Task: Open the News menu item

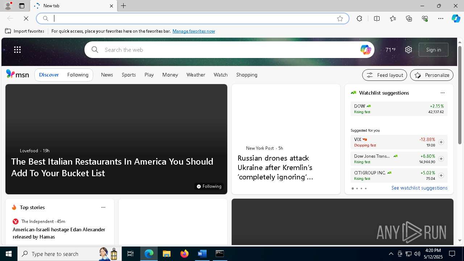Action: pyautogui.click(x=107, y=75)
